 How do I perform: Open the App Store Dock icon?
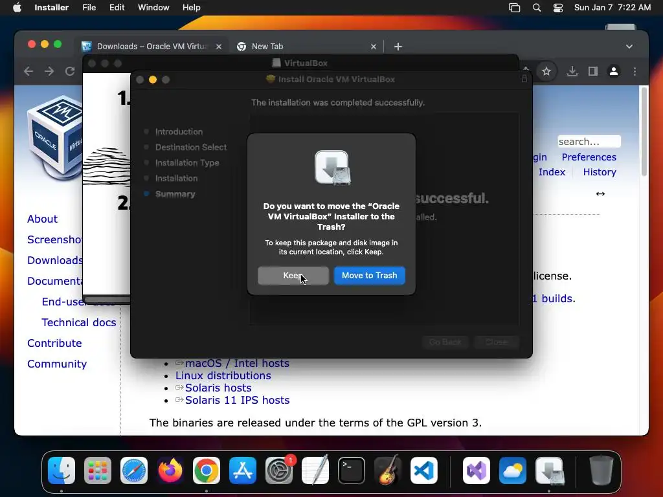(x=243, y=470)
